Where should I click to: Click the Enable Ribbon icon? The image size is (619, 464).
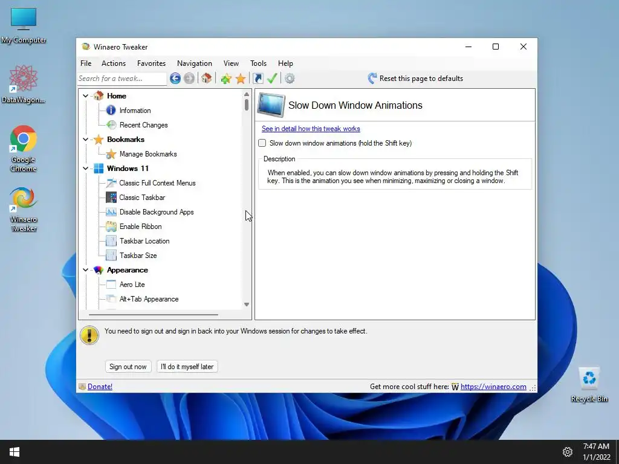click(x=111, y=227)
